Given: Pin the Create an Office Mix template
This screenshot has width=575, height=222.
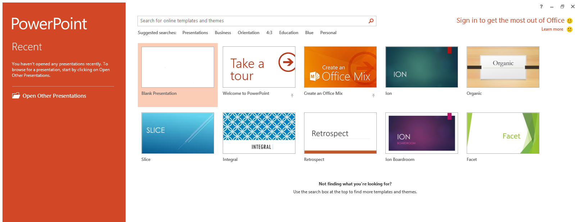Looking at the screenshot, I should tap(373, 95).
